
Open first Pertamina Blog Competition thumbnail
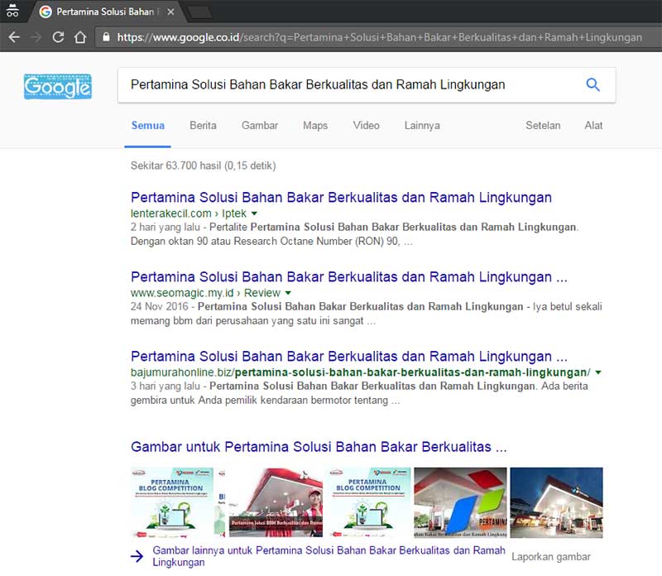click(172, 502)
